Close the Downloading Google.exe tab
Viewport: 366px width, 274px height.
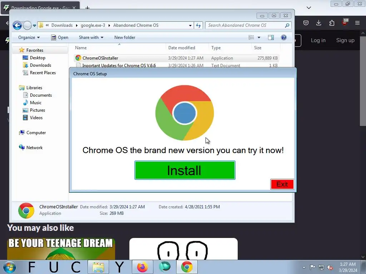click(74, 8)
